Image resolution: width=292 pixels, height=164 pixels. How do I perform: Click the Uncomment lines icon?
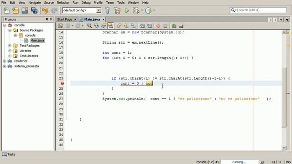coord(181,26)
